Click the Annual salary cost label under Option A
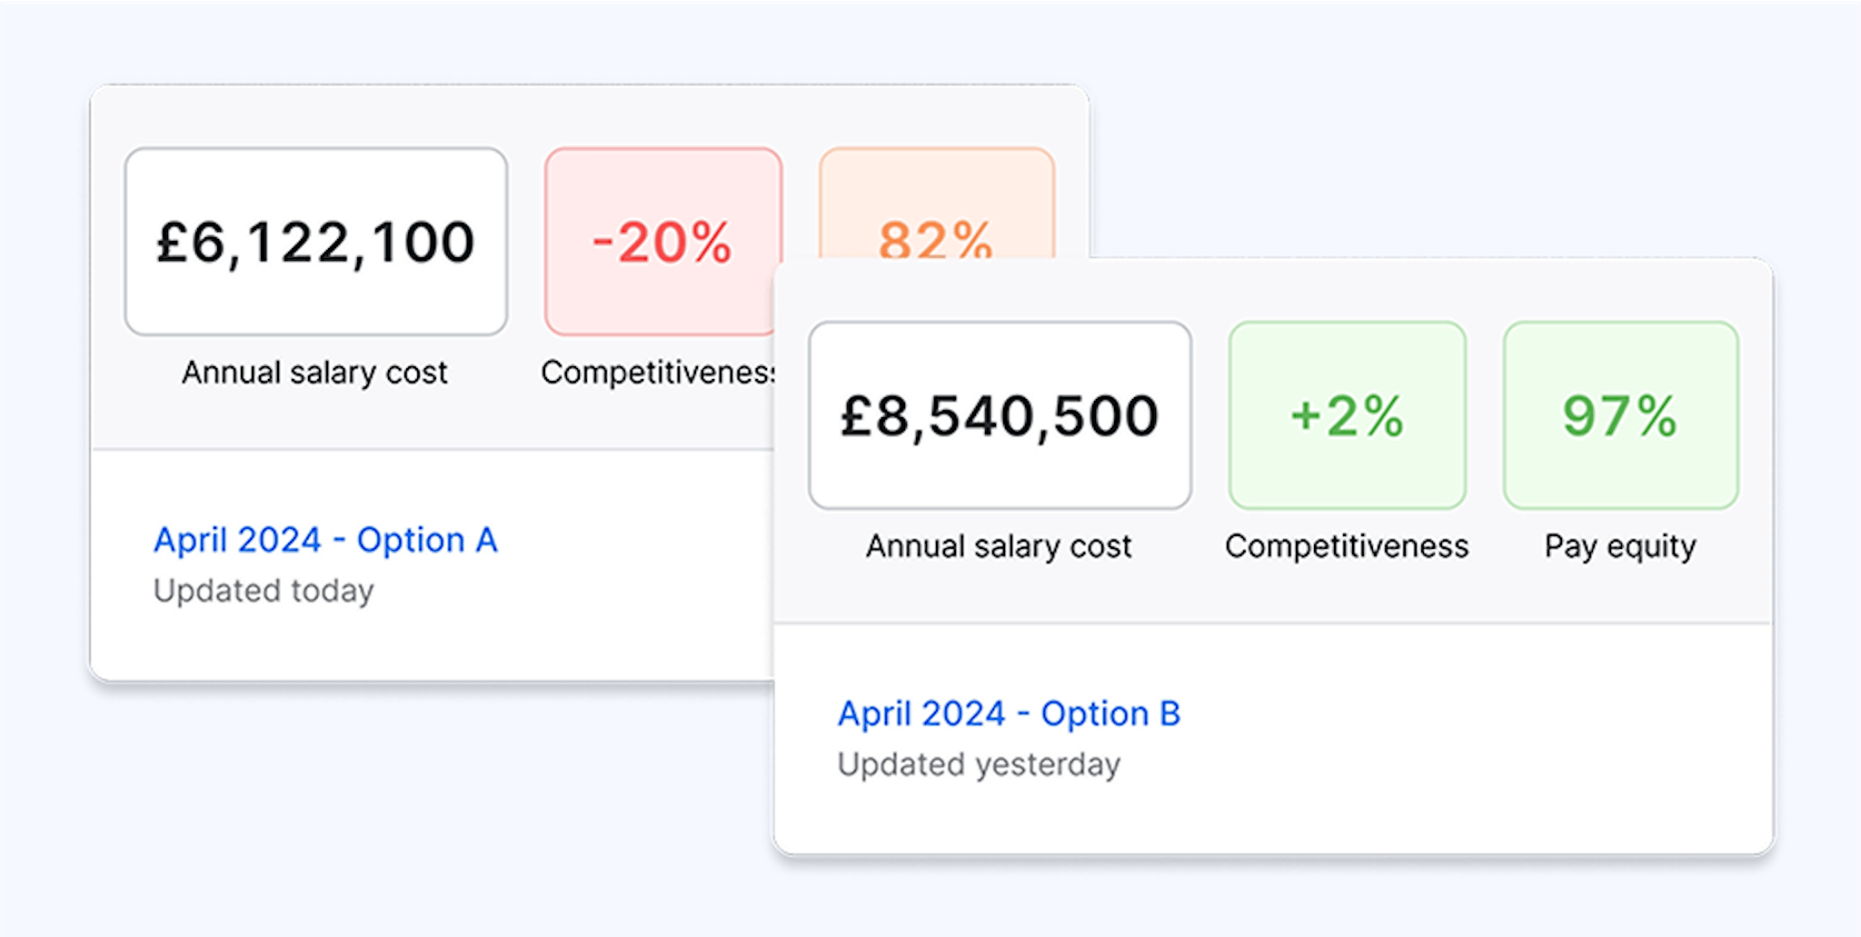The image size is (1861, 937). click(314, 372)
